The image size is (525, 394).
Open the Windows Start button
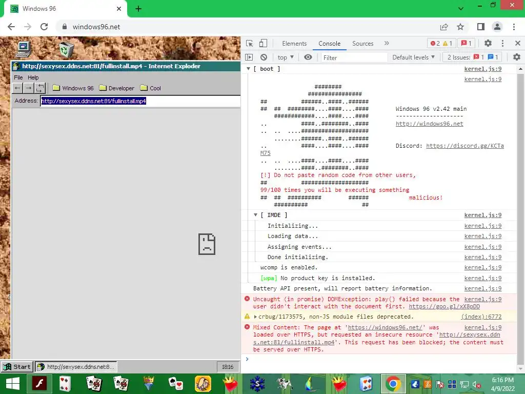point(13,384)
